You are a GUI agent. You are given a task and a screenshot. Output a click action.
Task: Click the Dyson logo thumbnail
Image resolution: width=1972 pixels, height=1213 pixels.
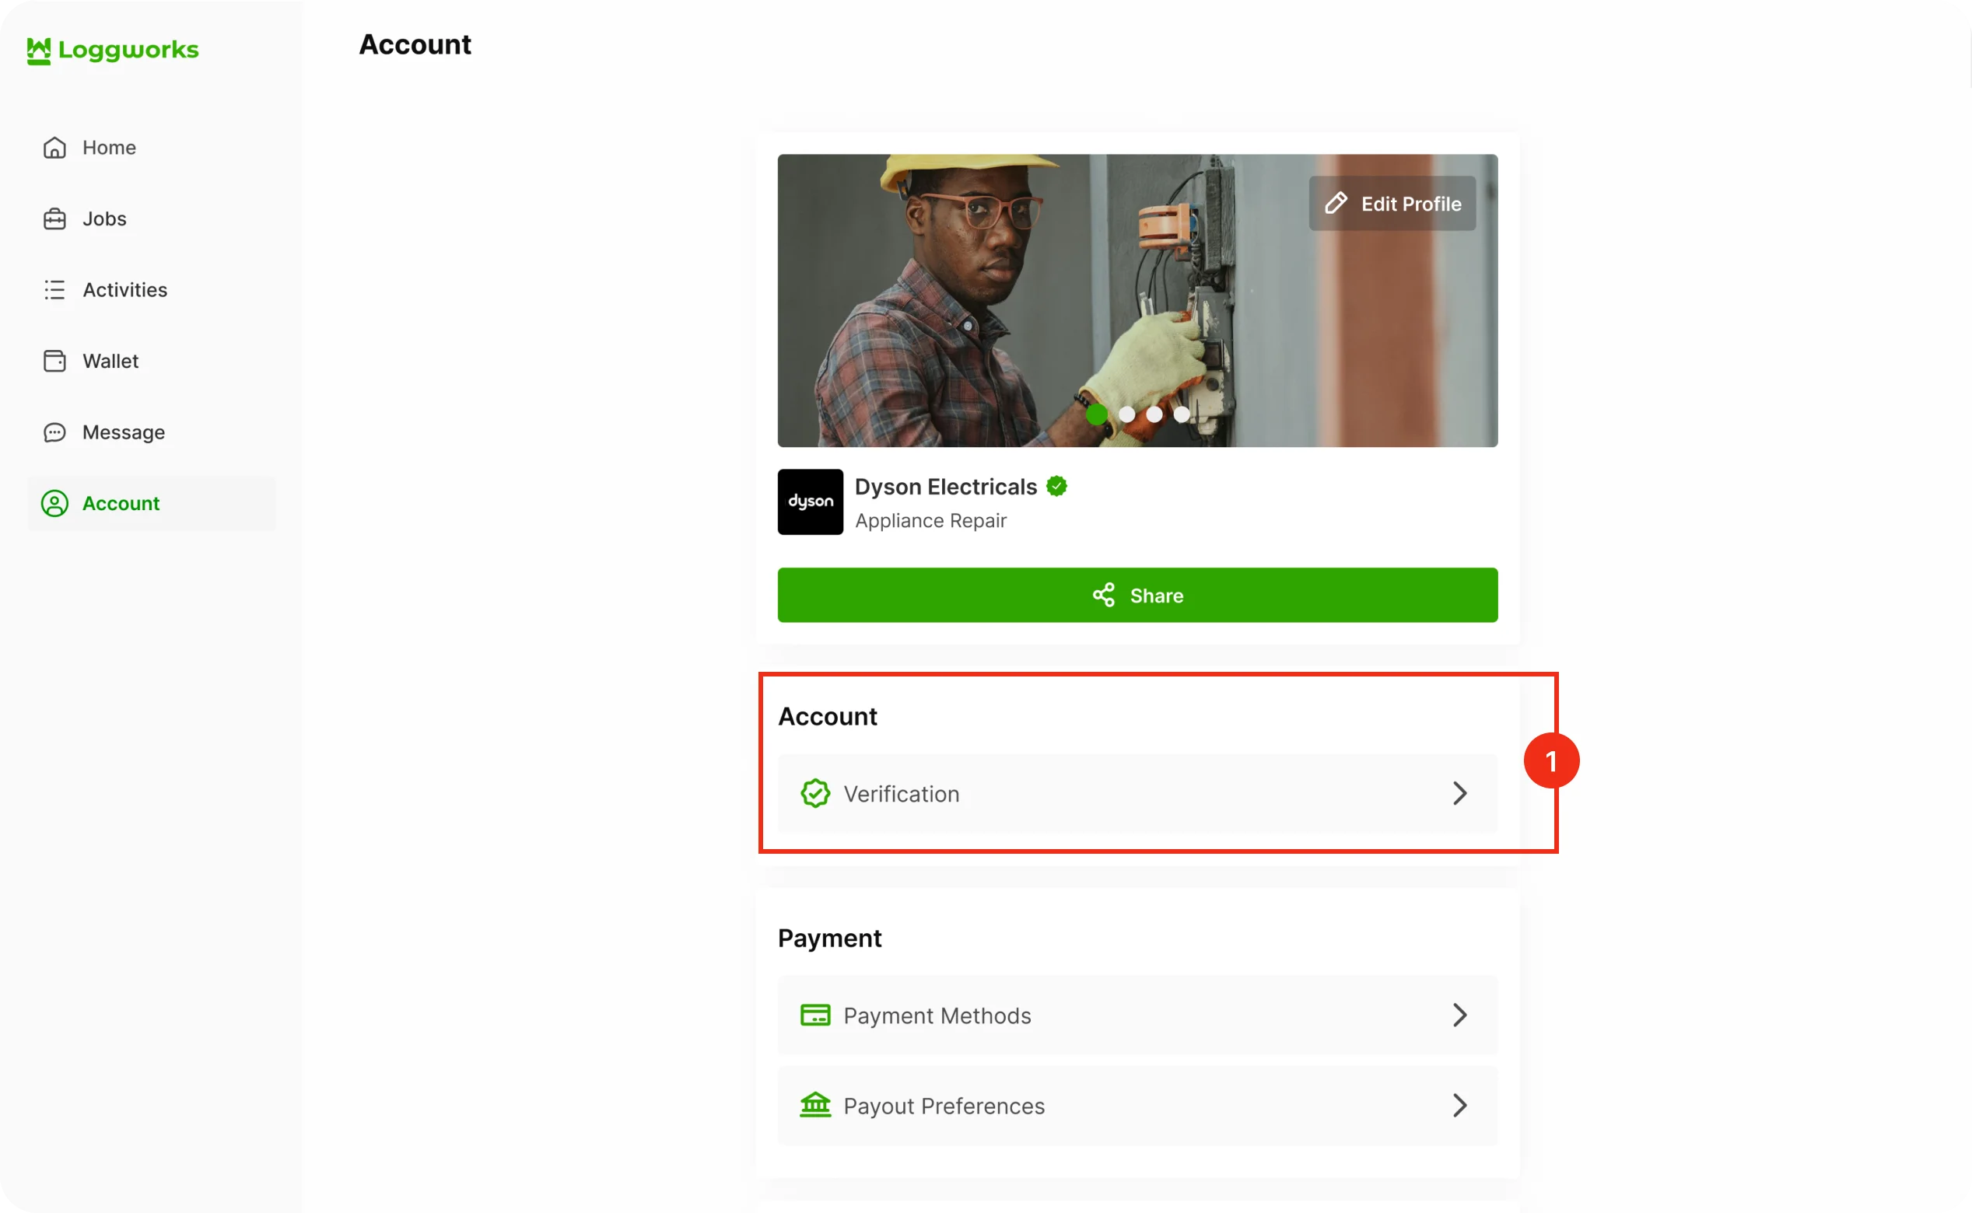(810, 502)
